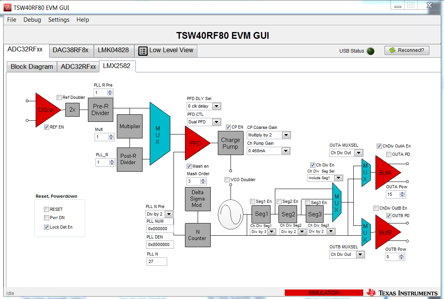Uncheck the Mash en checkbox
The width and height of the screenshot is (444, 299).
[x=189, y=166]
